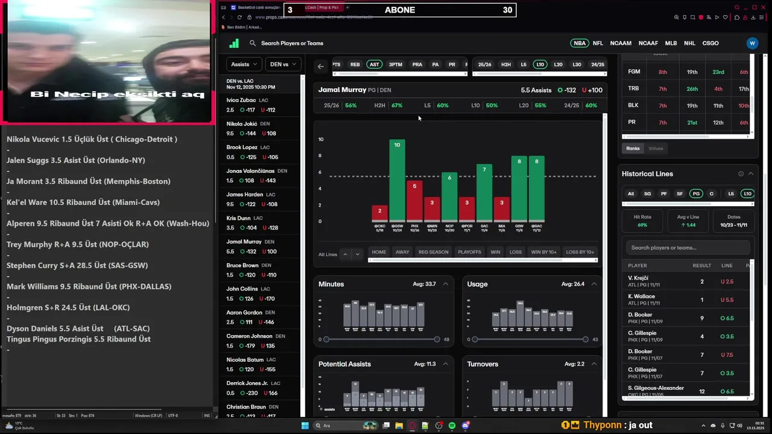Click the V. Krejčí historical line row
Screen dimensions: 772x434
(x=688, y=281)
